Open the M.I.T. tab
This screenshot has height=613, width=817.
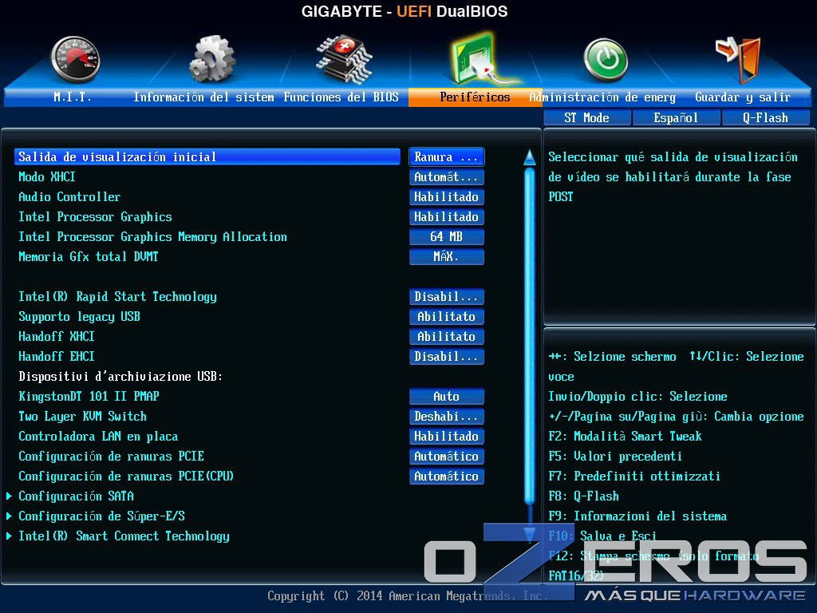coord(73,97)
